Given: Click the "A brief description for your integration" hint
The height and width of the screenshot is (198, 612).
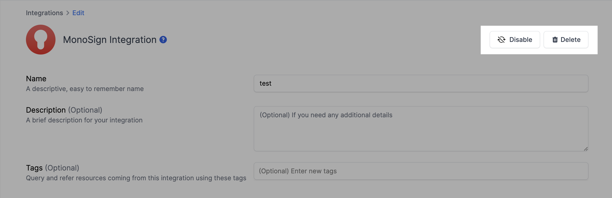Looking at the screenshot, I should (x=84, y=120).
